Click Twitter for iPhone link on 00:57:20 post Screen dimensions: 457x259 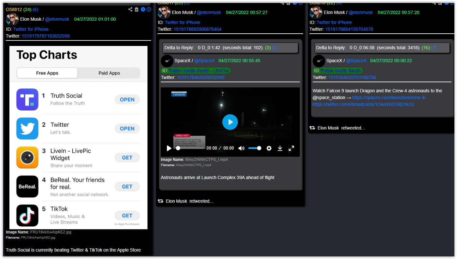click(x=334, y=22)
